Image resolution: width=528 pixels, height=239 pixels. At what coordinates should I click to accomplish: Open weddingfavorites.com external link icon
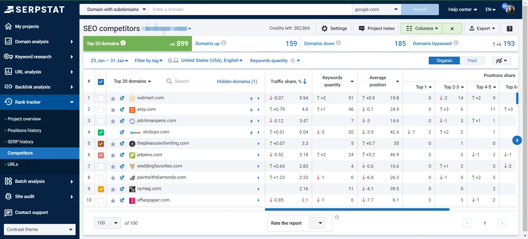pyautogui.click(x=122, y=166)
